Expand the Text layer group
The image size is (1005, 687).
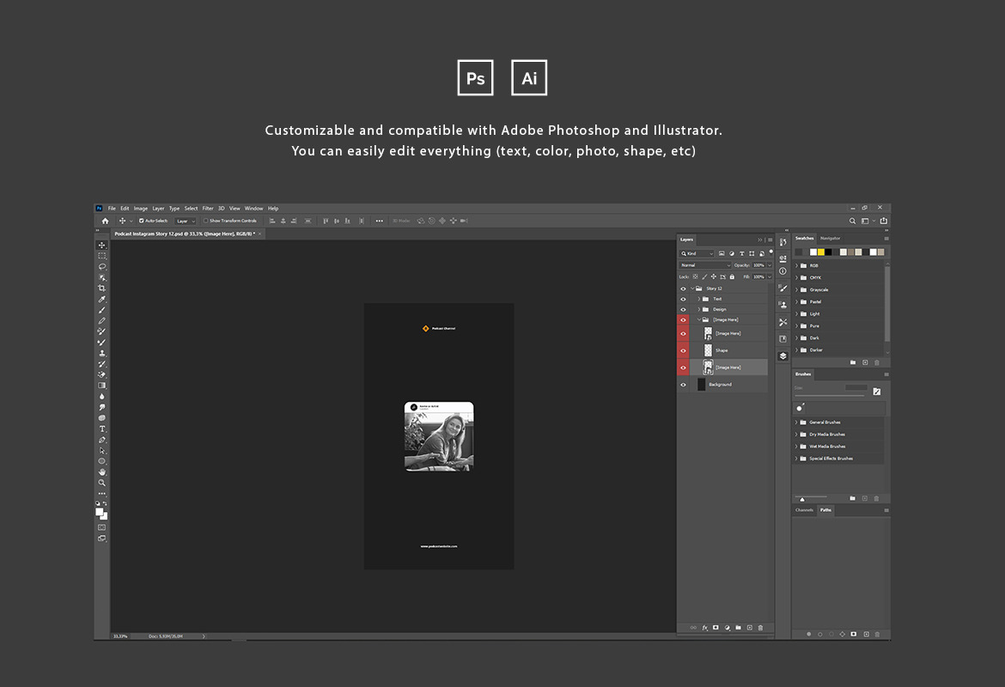699,299
